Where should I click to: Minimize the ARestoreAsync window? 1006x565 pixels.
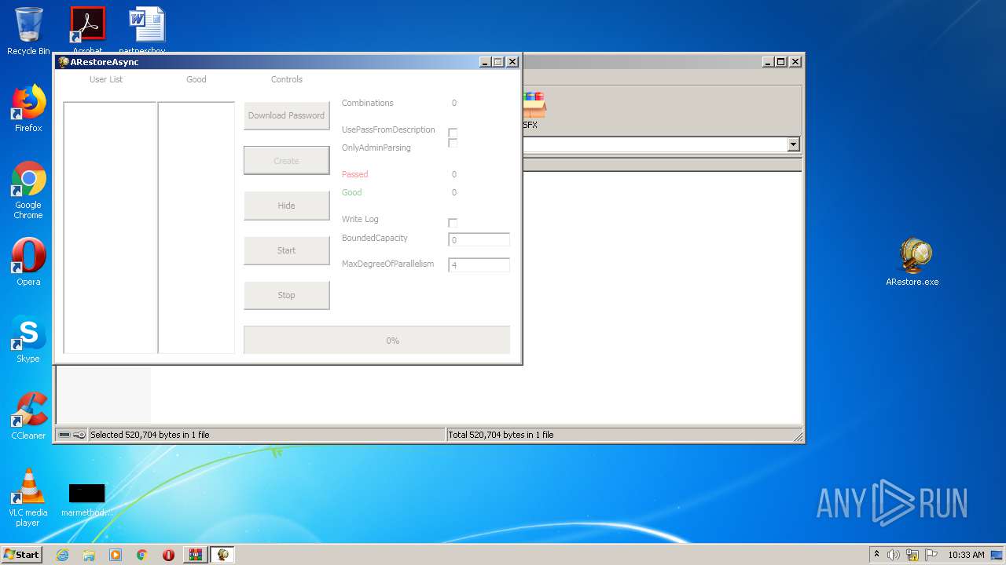click(484, 62)
